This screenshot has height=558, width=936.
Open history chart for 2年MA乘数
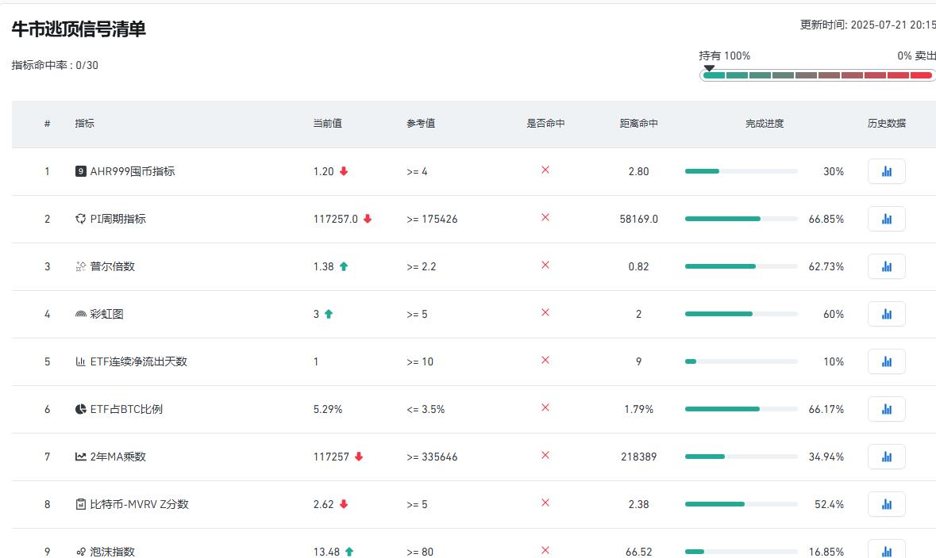click(x=886, y=457)
